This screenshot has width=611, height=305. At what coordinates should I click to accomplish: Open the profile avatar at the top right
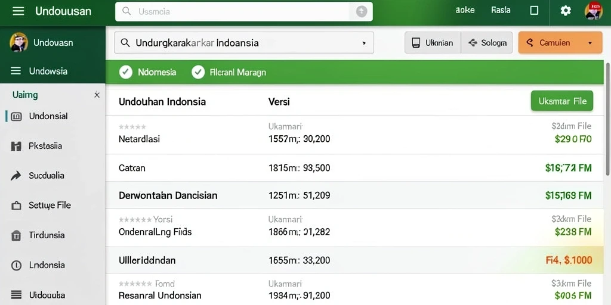pos(594,11)
